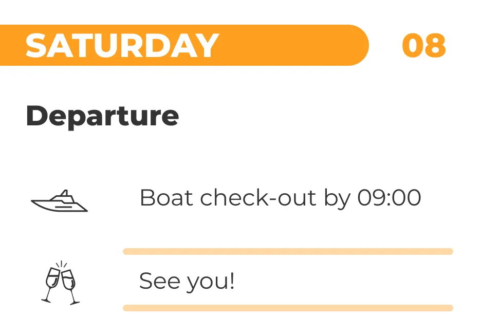Image resolution: width=480 pixels, height=336 pixels.
Task: Click the clinking champagne glasses icon
Action: (x=61, y=283)
